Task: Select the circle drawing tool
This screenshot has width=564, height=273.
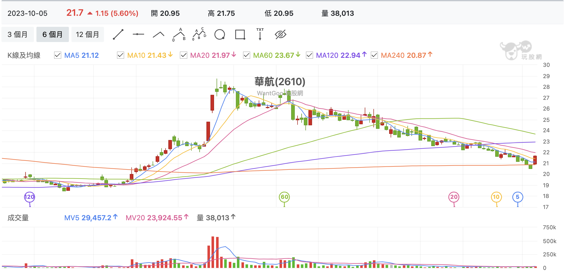Action: pyautogui.click(x=220, y=34)
